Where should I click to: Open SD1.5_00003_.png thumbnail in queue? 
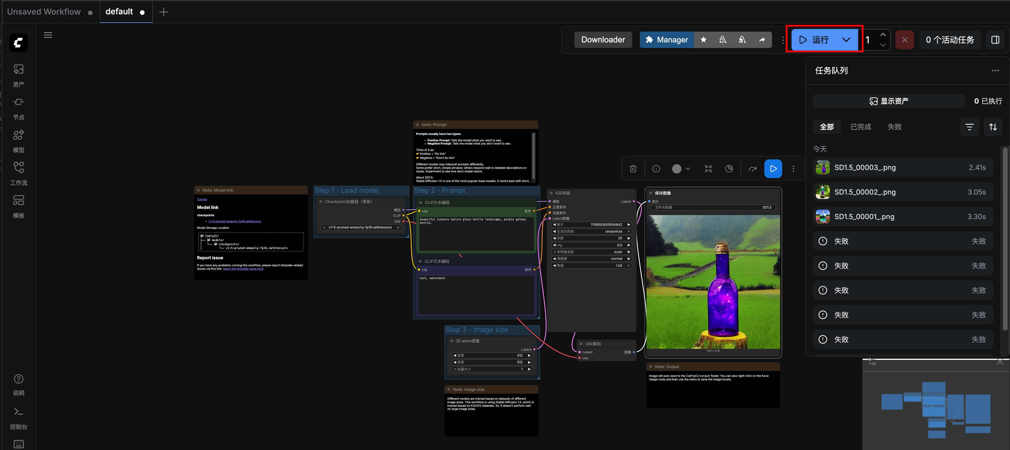822,168
